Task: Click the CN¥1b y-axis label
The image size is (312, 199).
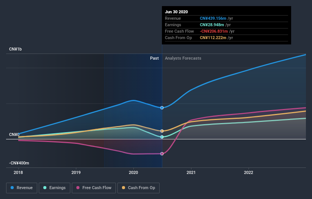Action: click(15, 49)
